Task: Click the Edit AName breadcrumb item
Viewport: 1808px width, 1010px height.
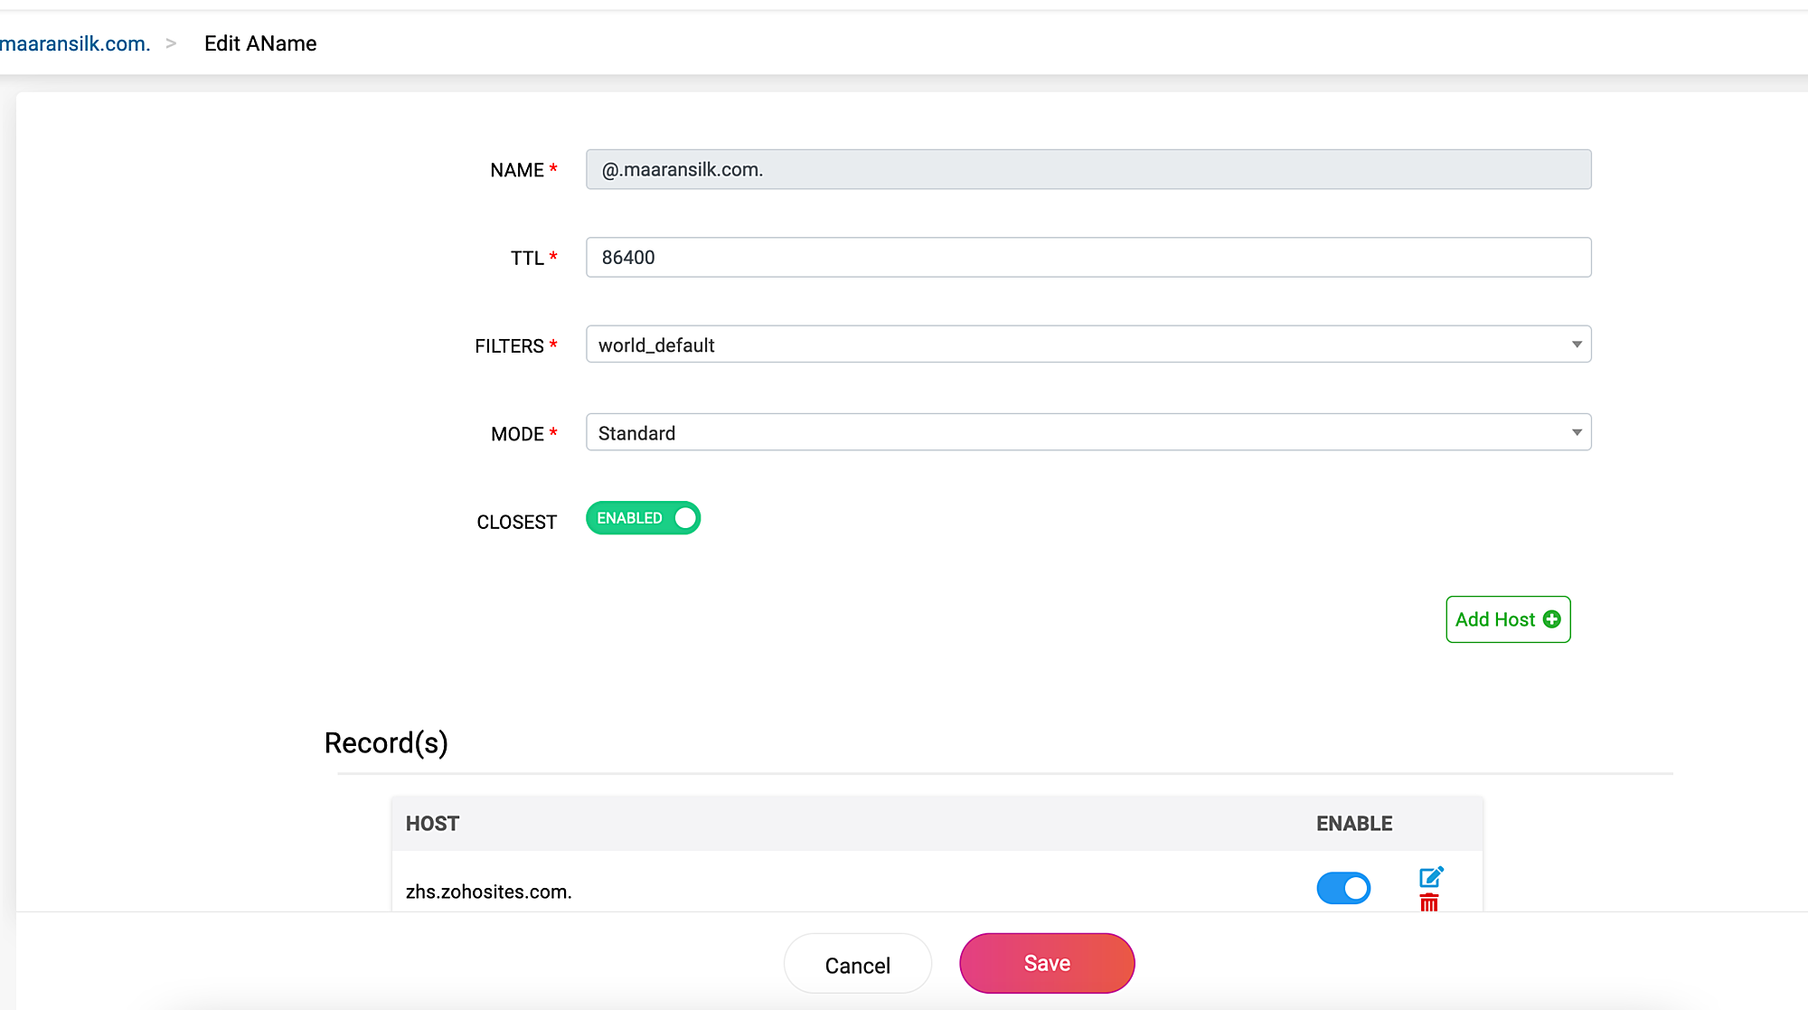Action: pos(260,43)
